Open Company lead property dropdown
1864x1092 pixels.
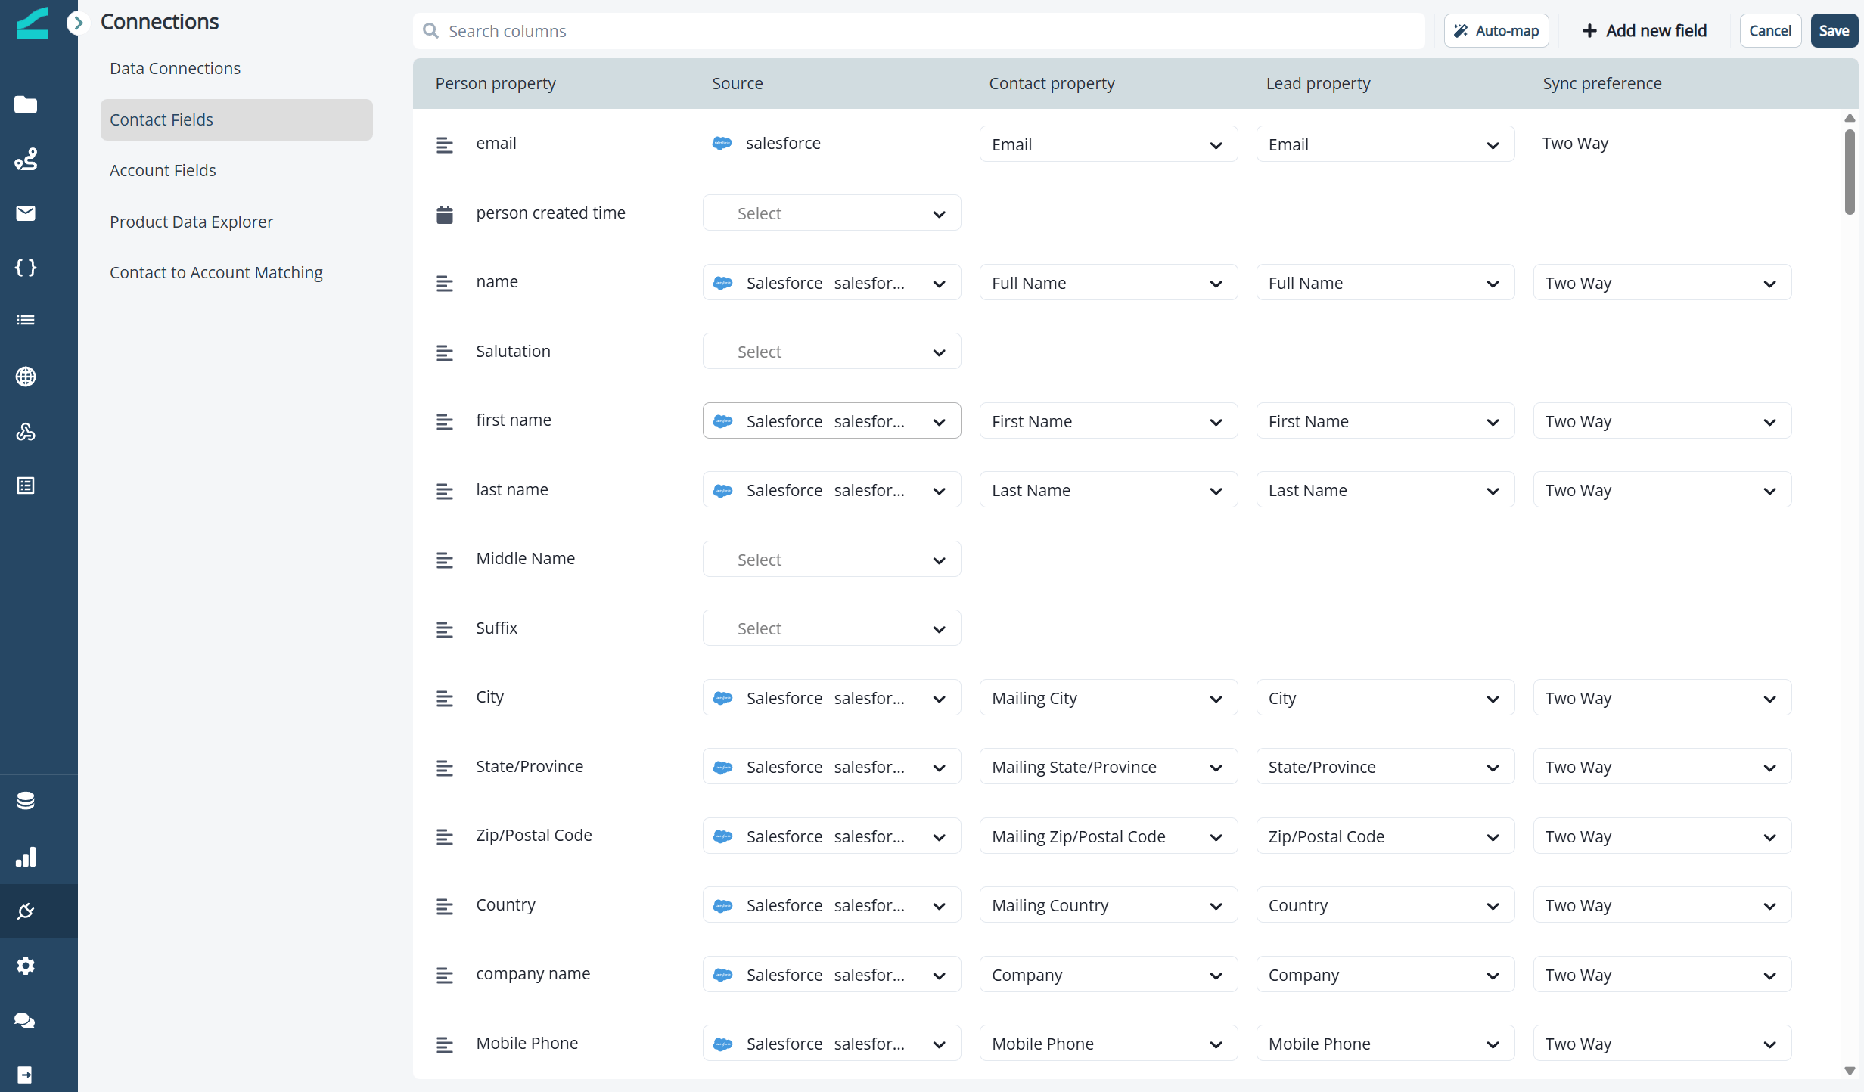coord(1385,974)
